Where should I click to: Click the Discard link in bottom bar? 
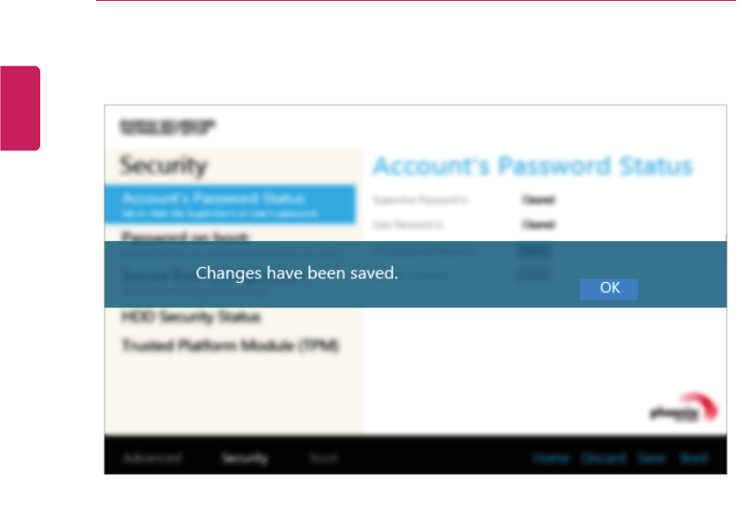(x=603, y=458)
